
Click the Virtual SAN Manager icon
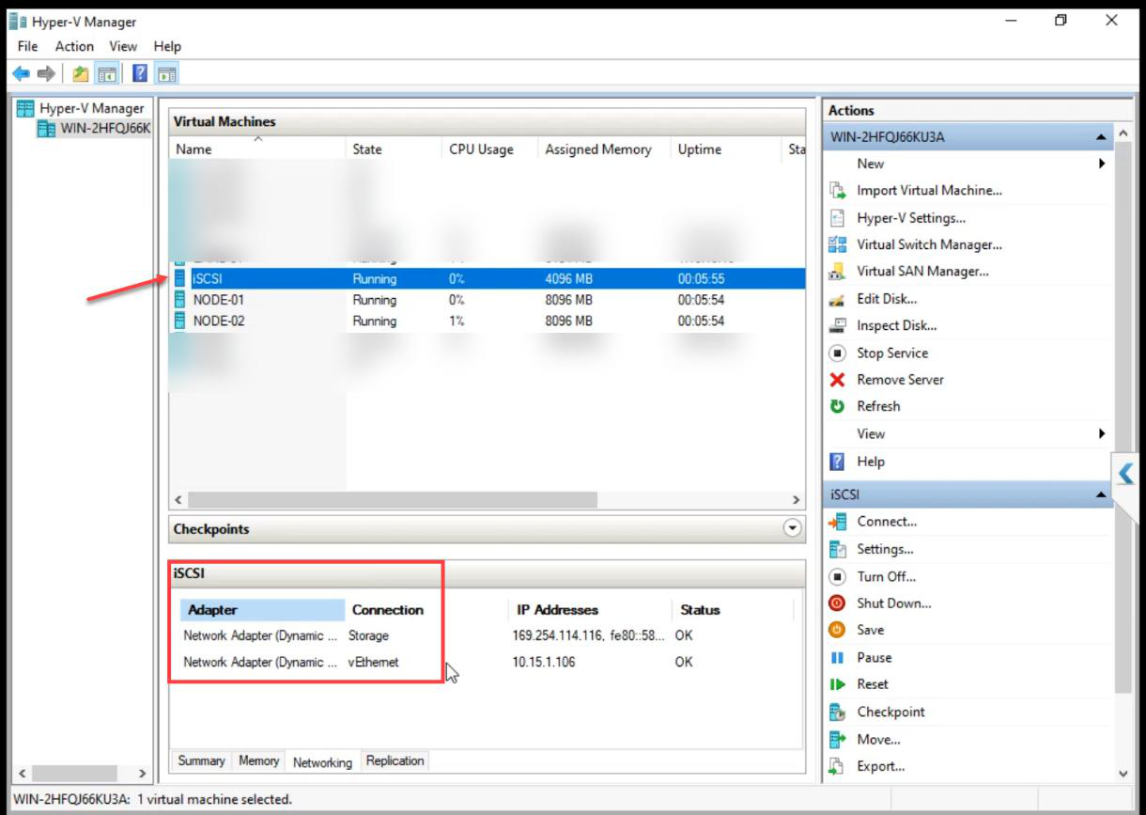click(x=837, y=272)
